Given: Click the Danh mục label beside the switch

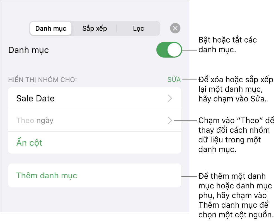Looking at the screenshot, I should (x=28, y=50).
